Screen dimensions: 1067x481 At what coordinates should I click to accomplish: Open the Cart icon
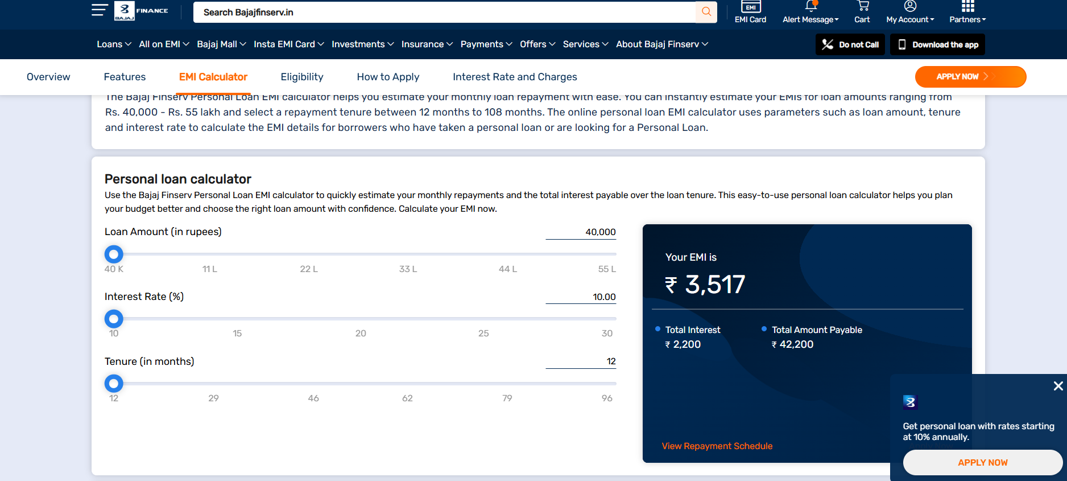click(x=863, y=6)
